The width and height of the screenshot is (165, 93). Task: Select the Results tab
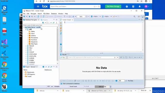64,55
